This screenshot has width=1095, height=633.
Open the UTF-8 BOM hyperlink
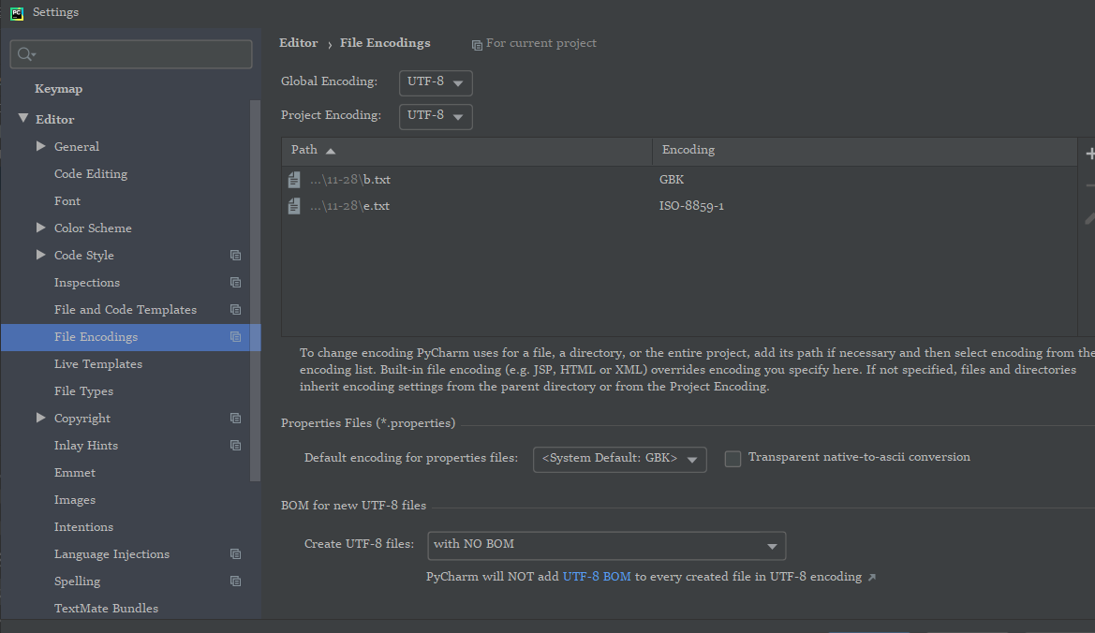coord(597,576)
